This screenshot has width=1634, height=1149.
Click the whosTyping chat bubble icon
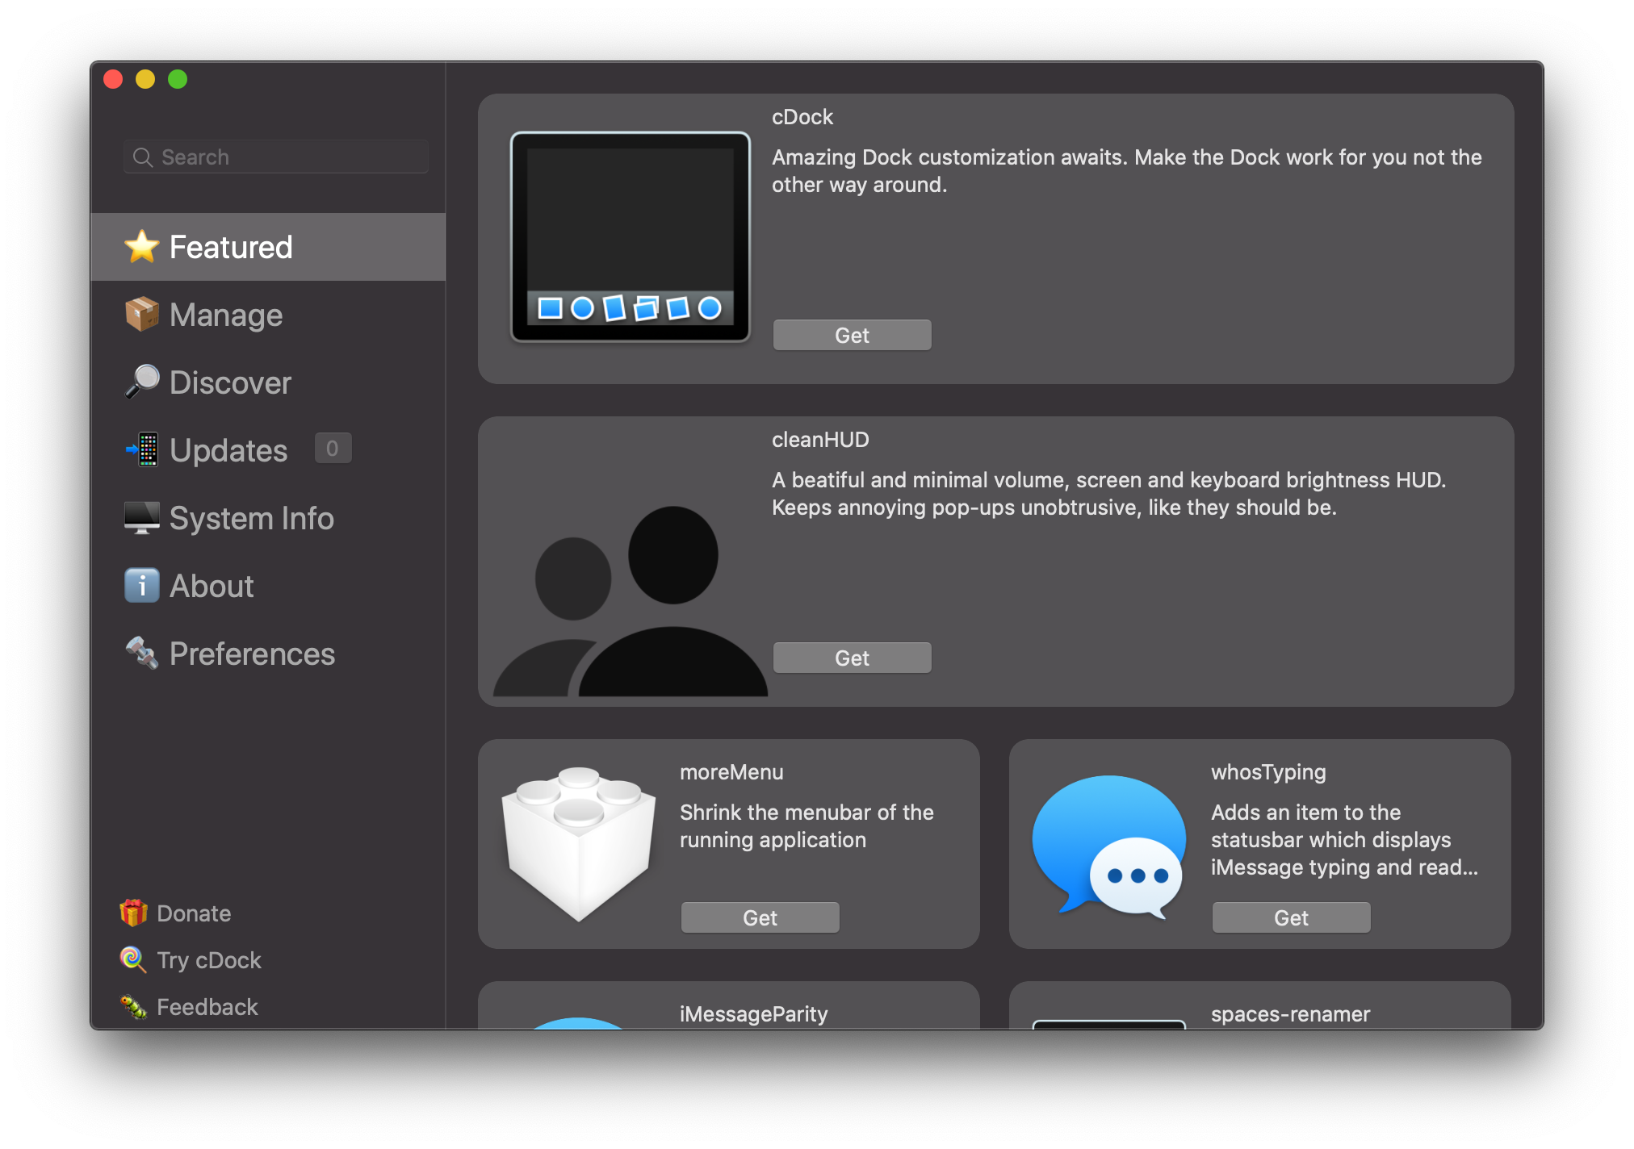point(1110,844)
